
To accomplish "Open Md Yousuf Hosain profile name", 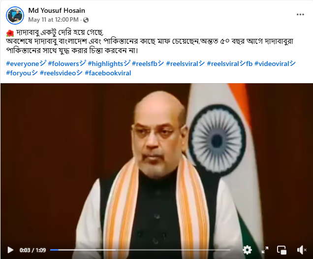I will pyautogui.click(x=57, y=10).
